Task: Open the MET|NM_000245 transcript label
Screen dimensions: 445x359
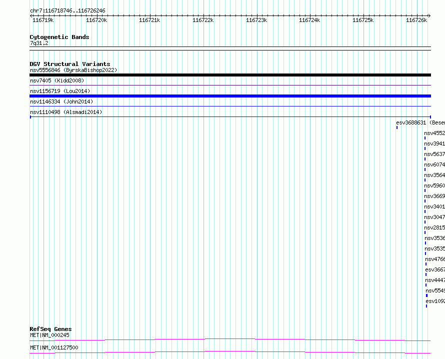Action: coord(49,335)
